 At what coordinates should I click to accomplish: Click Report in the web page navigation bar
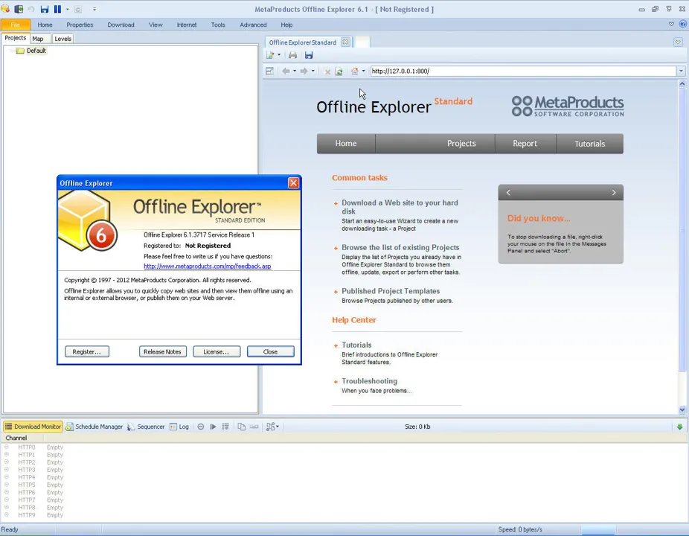click(525, 144)
